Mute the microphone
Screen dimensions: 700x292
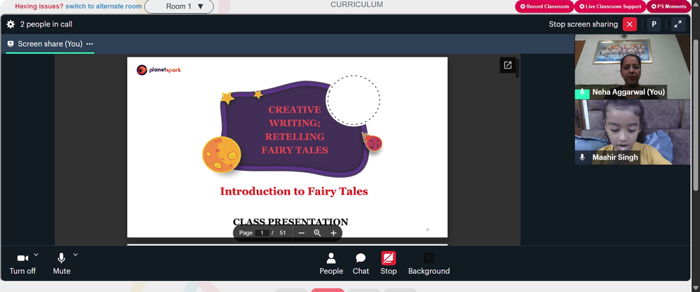[x=62, y=264]
